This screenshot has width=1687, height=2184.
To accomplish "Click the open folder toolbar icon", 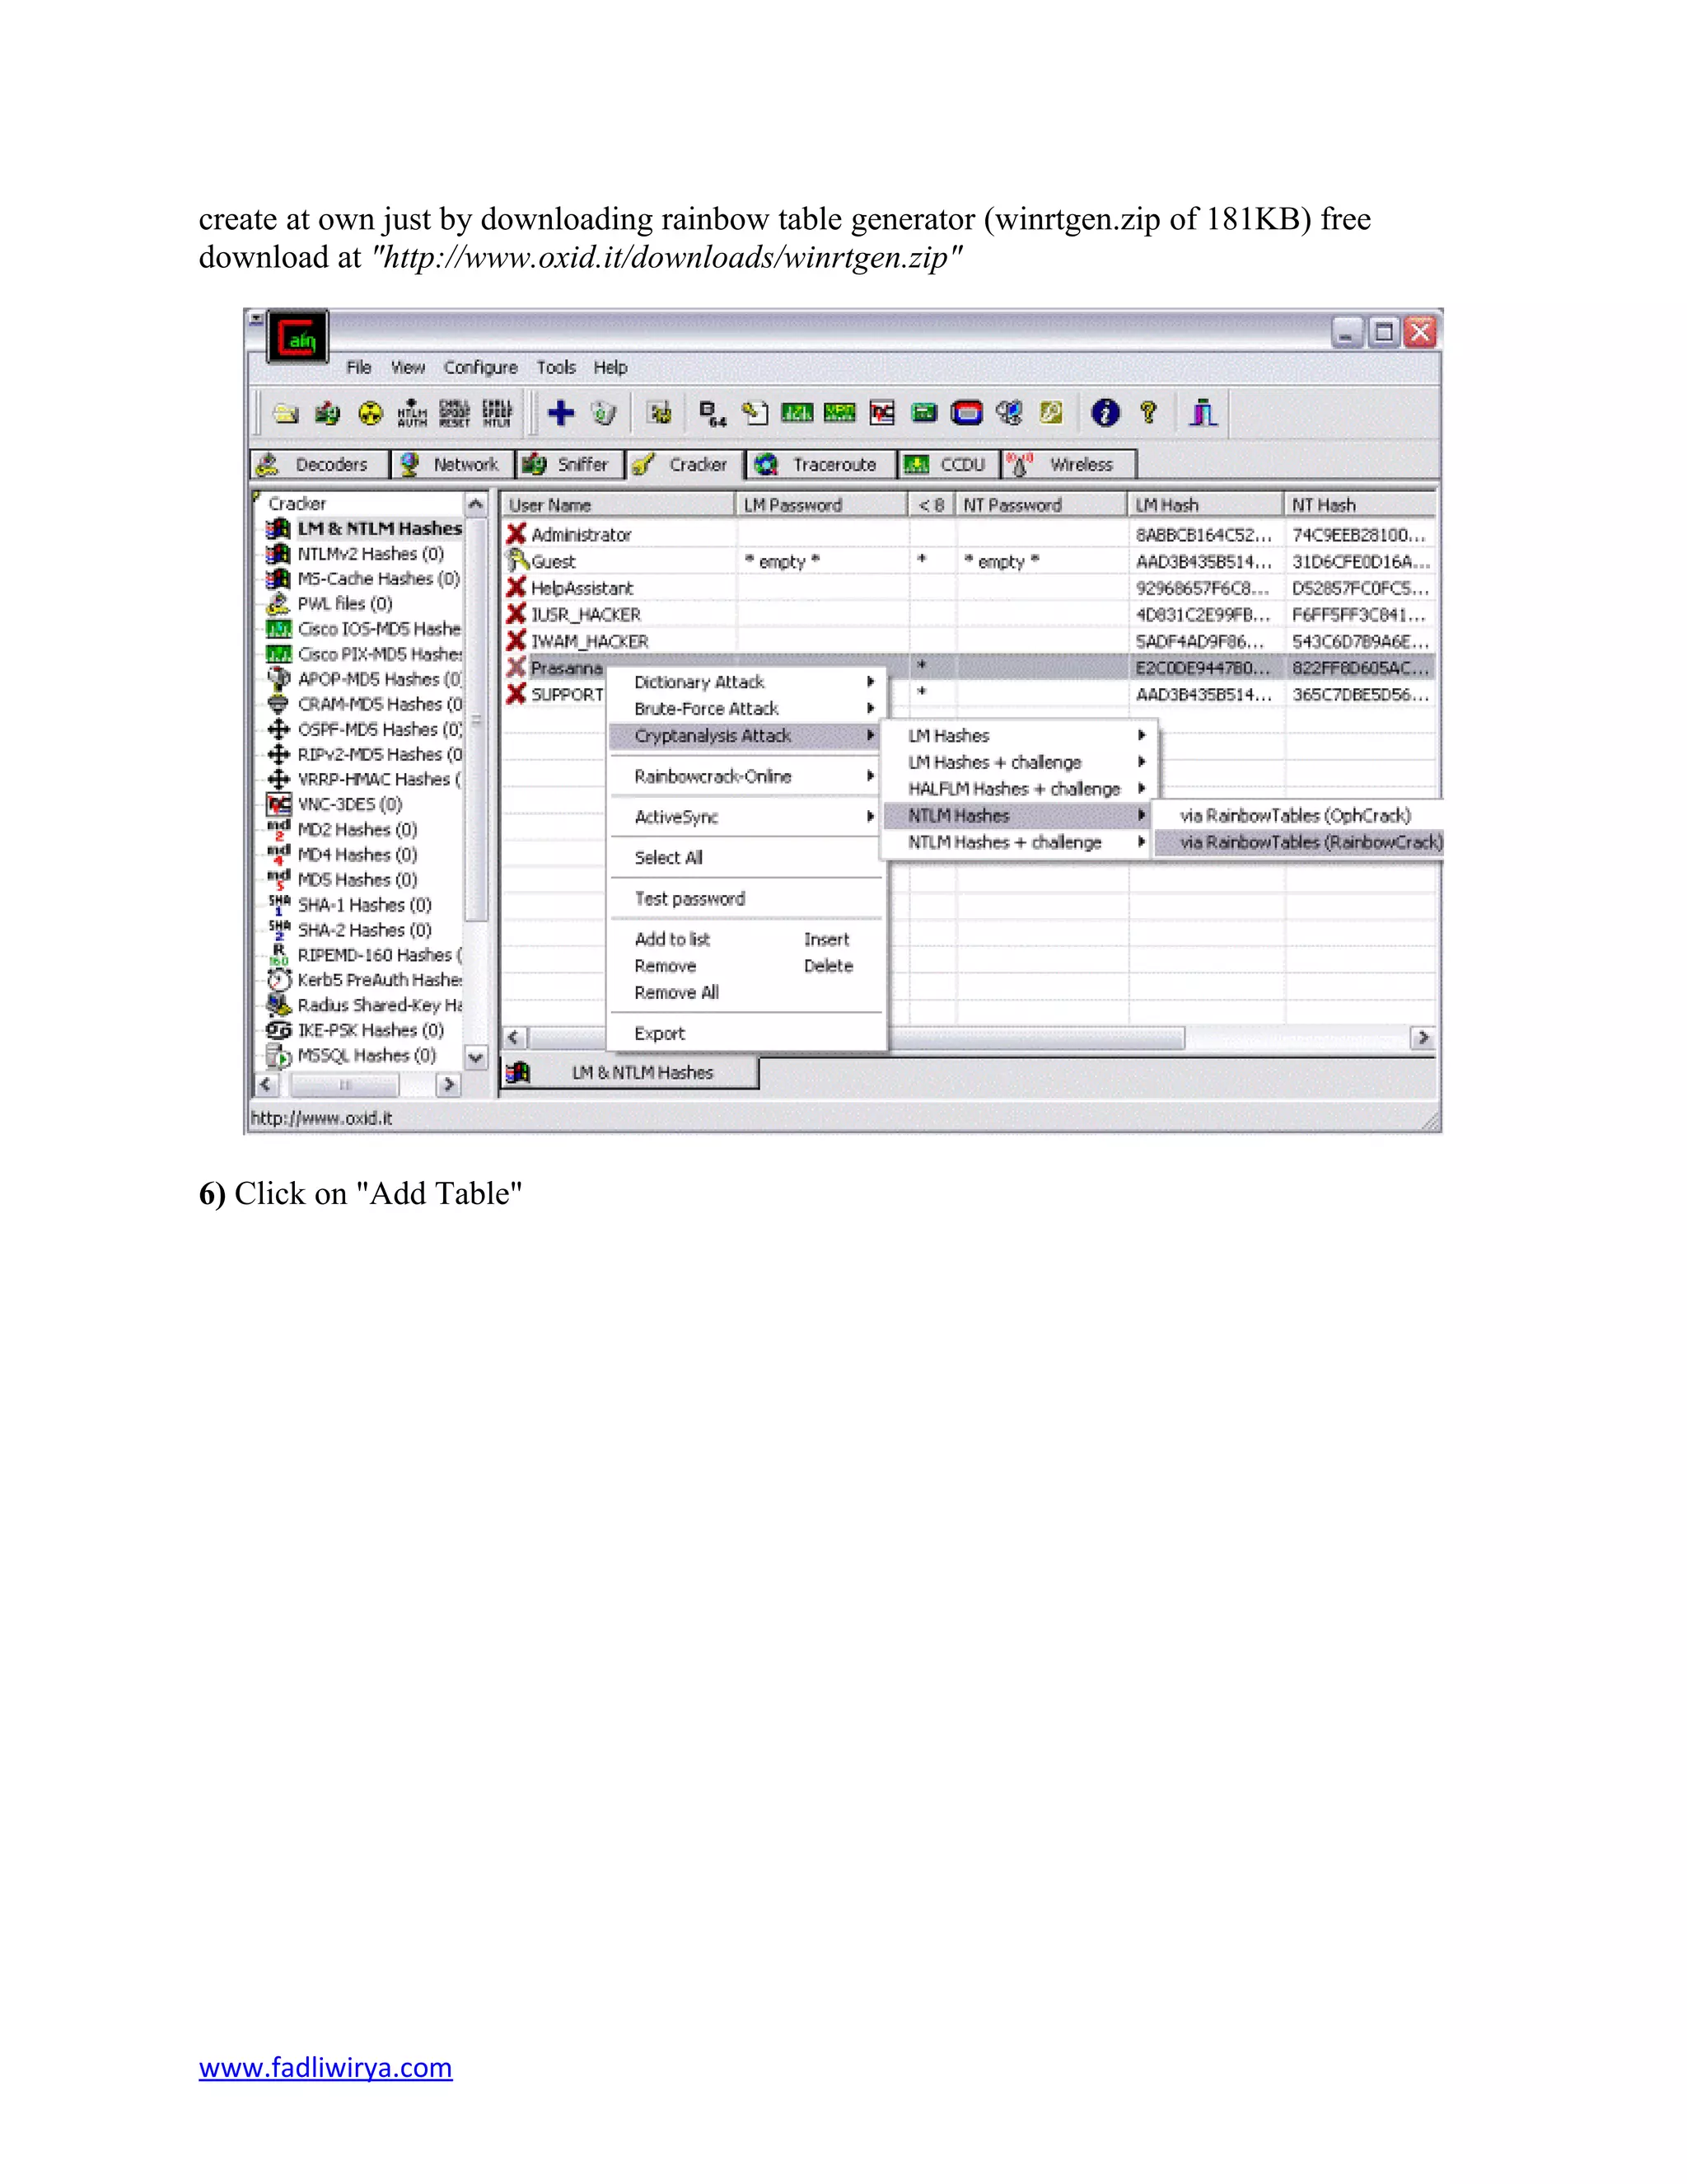I will pos(286,413).
